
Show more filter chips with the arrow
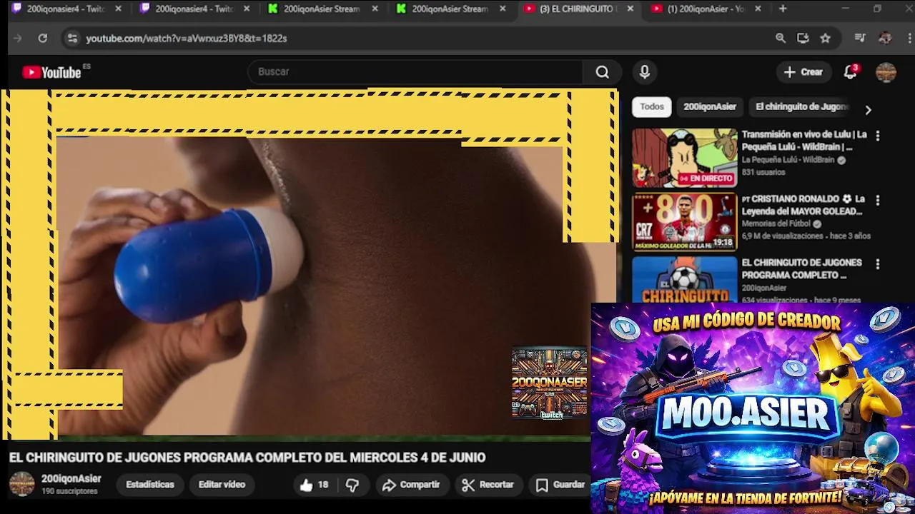click(868, 110)
